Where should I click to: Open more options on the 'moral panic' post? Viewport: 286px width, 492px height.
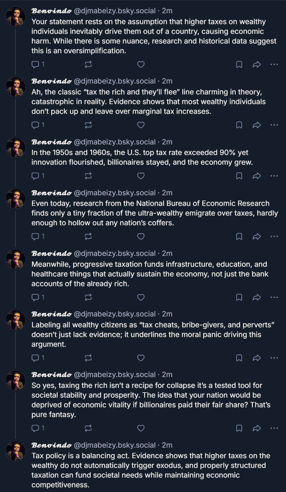coord(274,358)
